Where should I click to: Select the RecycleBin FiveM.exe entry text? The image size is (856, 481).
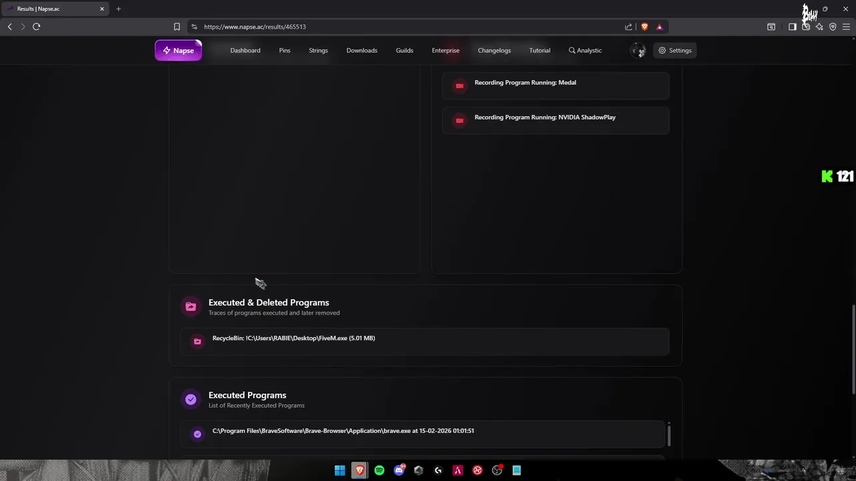(x=294, y=338)
